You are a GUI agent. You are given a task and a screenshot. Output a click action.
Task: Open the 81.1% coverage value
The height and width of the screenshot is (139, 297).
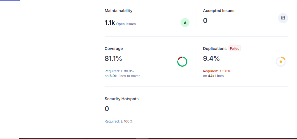[113, 59]
